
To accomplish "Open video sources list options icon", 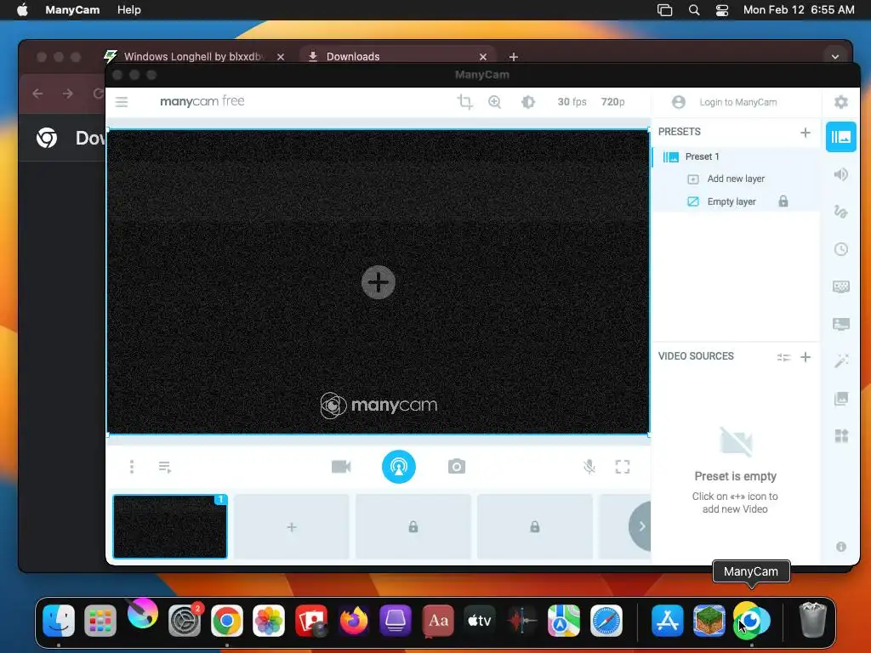I will coord(783,357).
